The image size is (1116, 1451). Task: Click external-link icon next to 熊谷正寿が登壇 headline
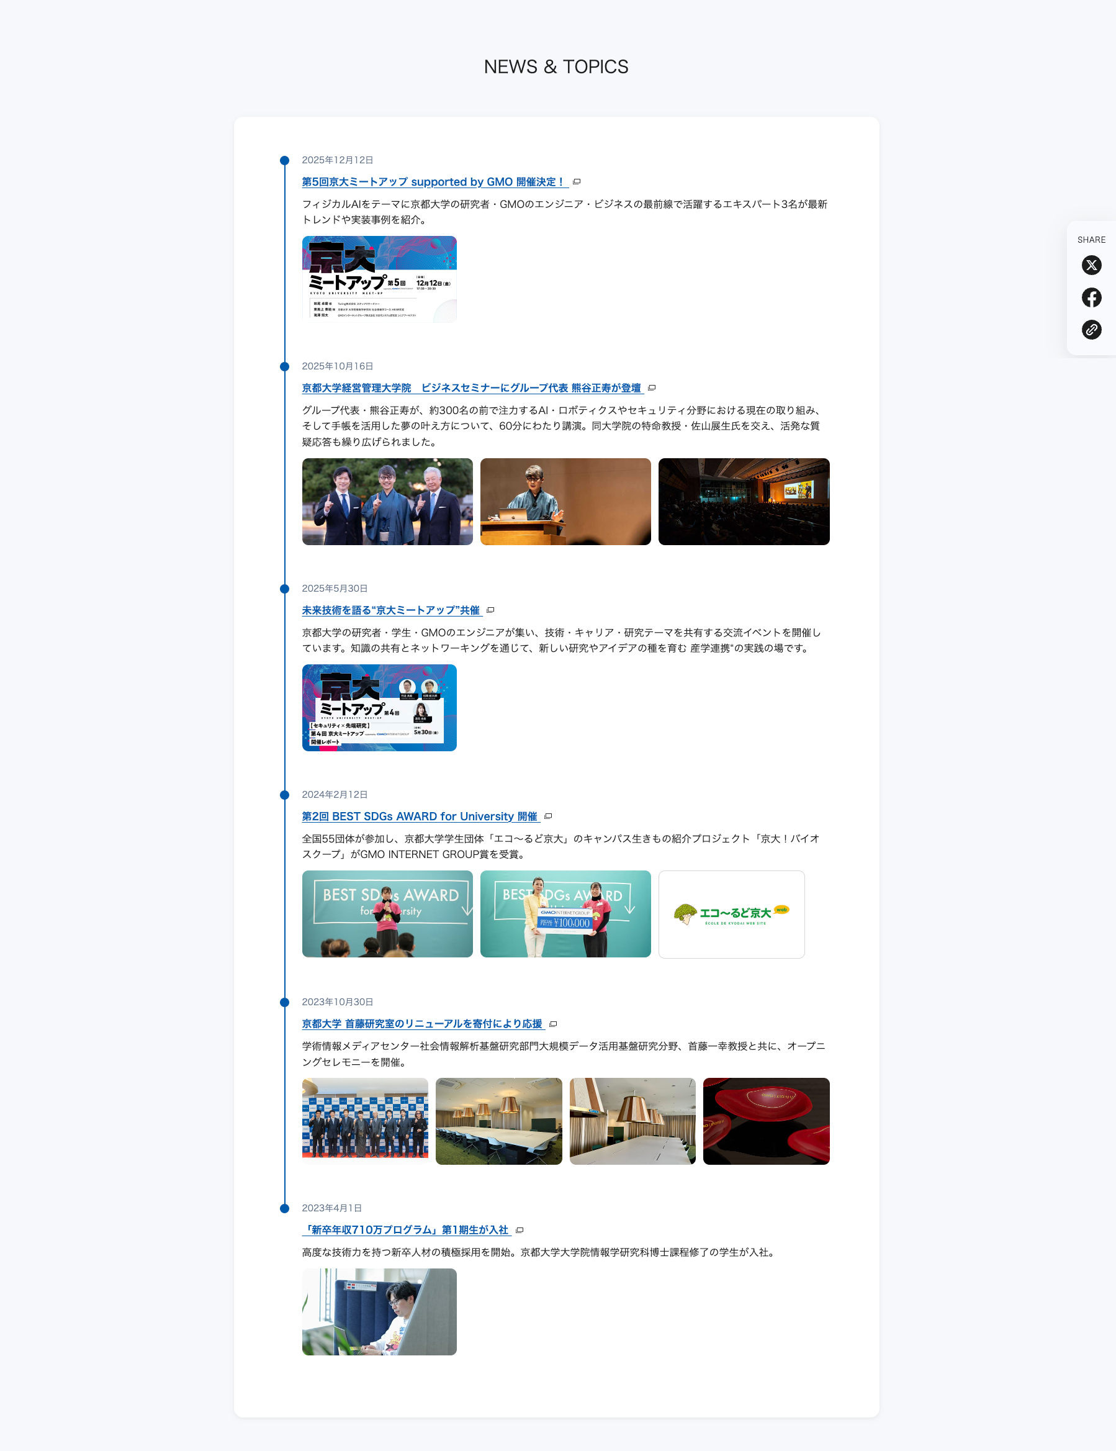pyautogui.click(x=652, y=388)
